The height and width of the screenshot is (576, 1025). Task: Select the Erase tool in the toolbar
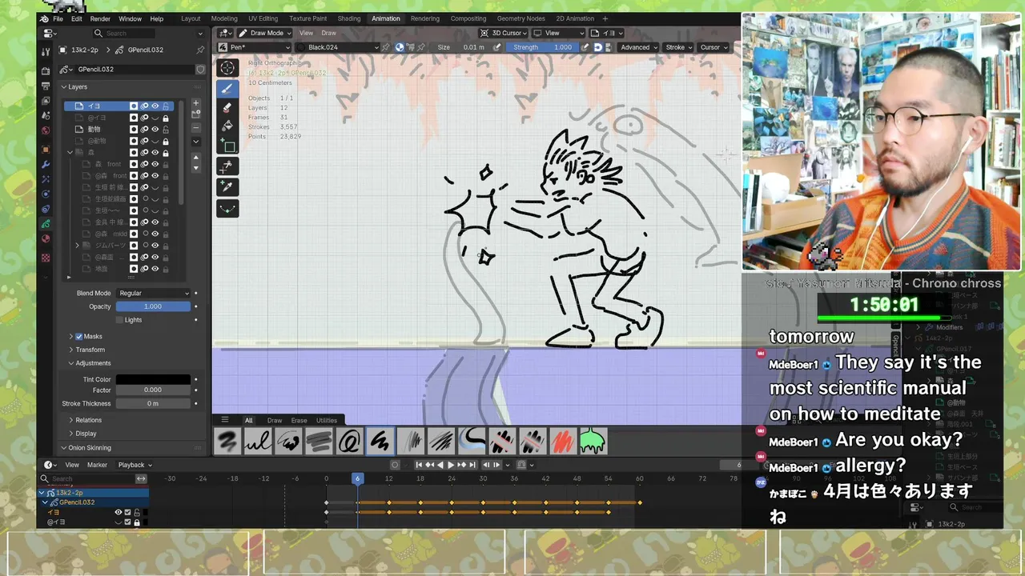227,108
